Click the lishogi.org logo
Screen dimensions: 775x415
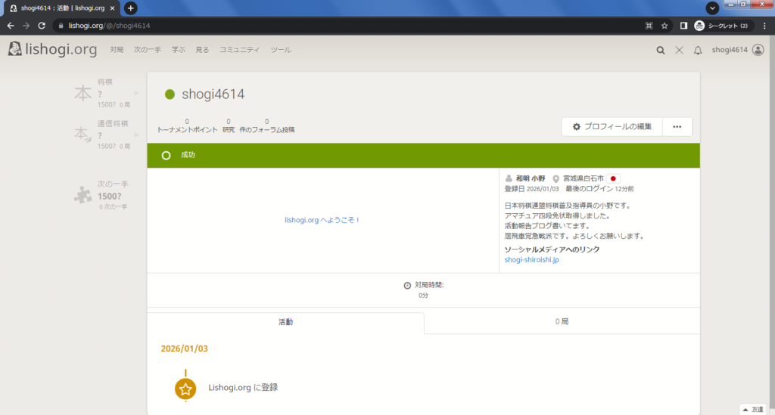pyautogui.click(x=52, y=49)
